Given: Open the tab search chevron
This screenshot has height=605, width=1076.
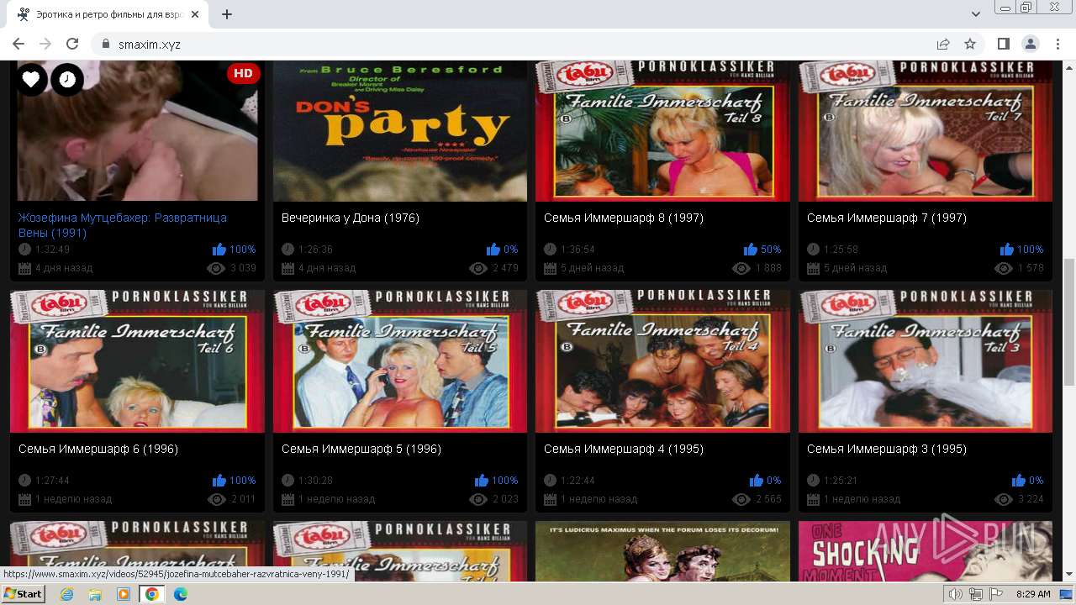Looking at the screenshot, I should point(976,14).
